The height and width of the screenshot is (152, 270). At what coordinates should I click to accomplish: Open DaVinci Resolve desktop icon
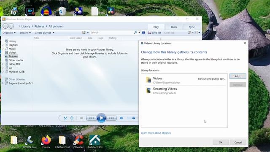click(111, 11)
